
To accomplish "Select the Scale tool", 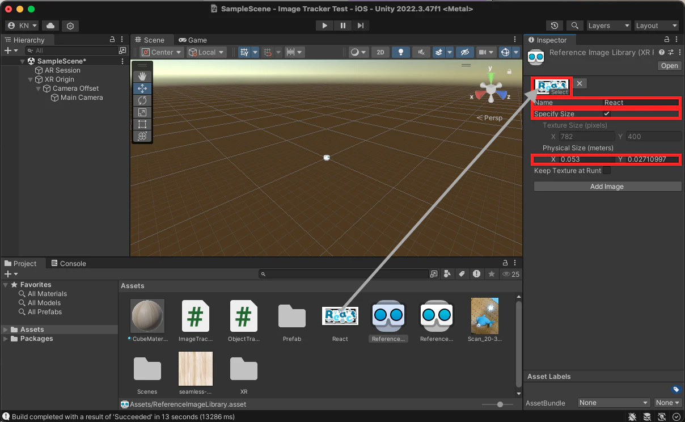I will (x=142, y=112).
